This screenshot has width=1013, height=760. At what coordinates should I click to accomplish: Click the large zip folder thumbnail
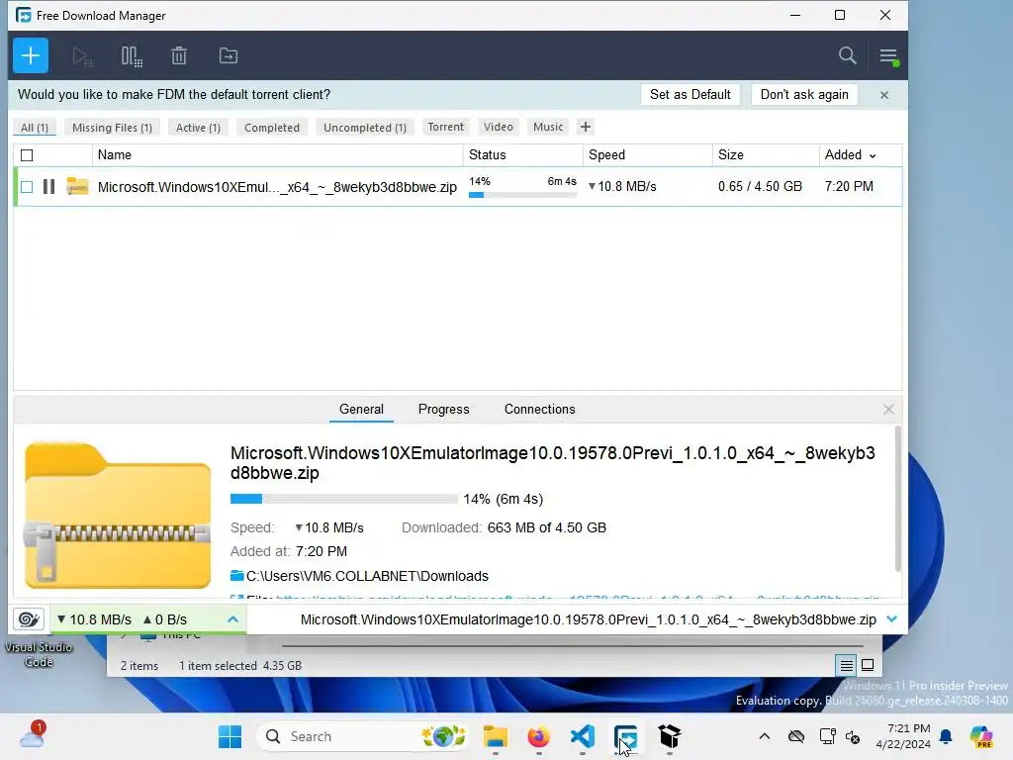point(118,515)
